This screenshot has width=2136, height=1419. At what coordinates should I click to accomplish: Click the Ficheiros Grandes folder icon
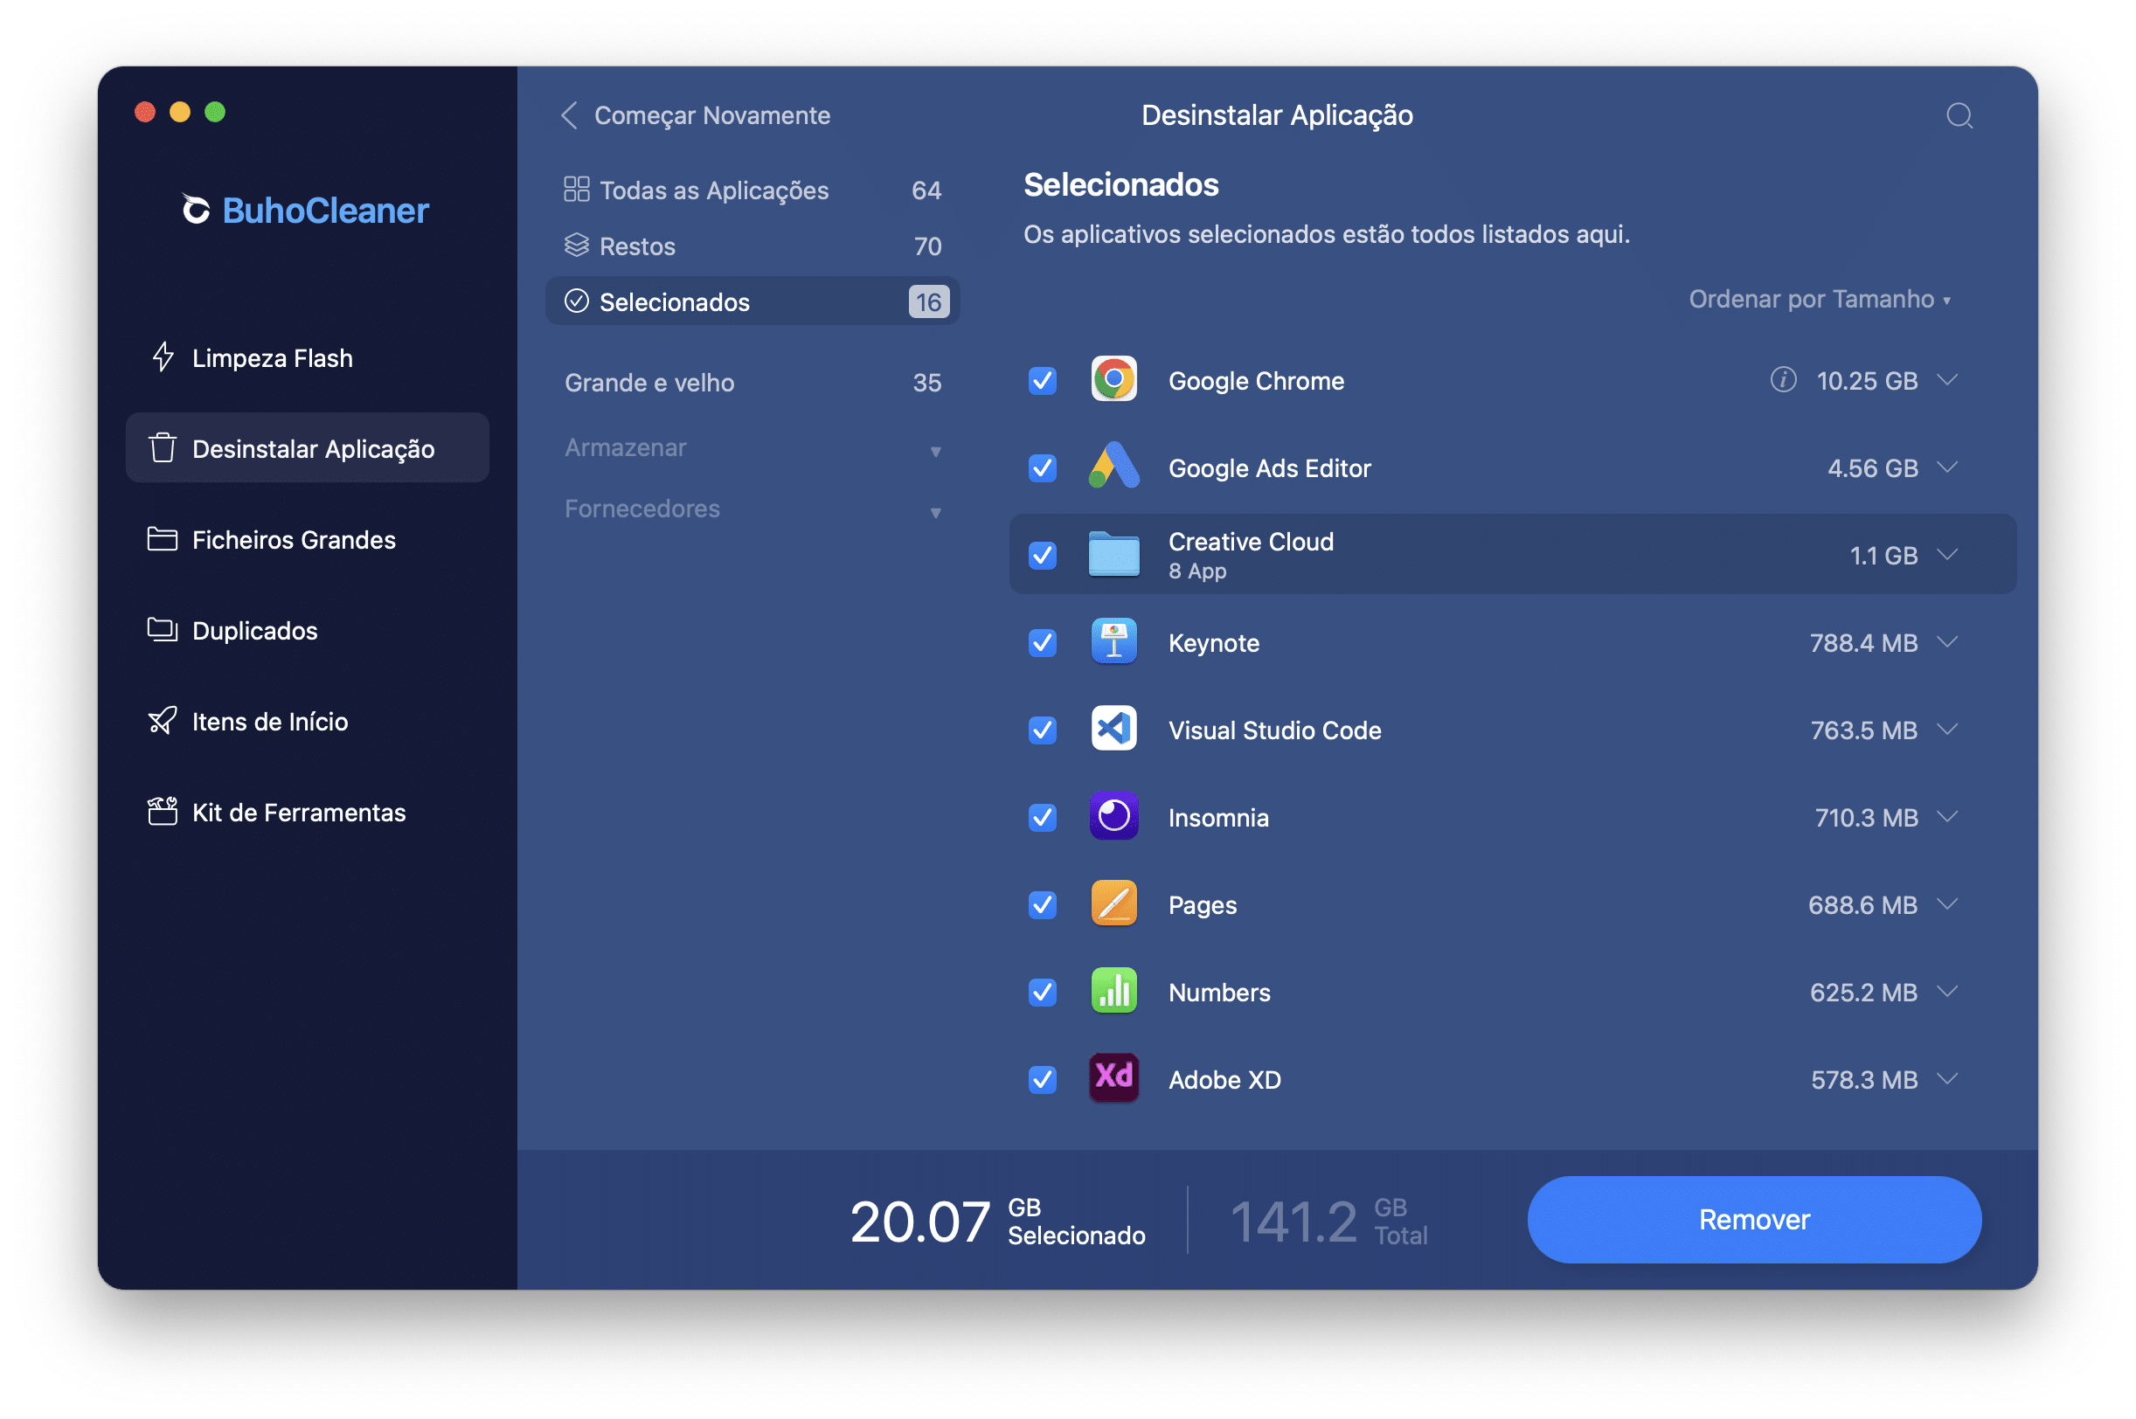click(x=162, y=538)
